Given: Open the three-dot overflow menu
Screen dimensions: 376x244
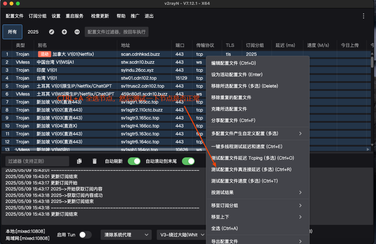Looking at the screenshot, I should (x=364, y=16).
